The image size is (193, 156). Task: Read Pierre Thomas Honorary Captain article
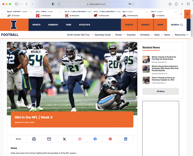pyautogui.click(x=163, y=79)
